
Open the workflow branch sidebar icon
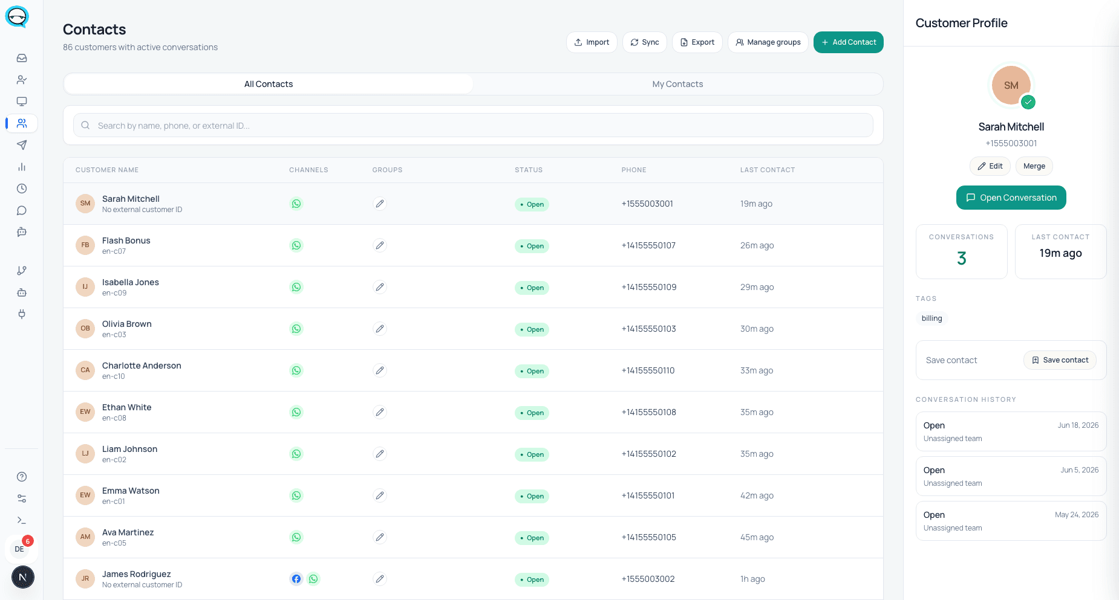(x=22, y=271)
